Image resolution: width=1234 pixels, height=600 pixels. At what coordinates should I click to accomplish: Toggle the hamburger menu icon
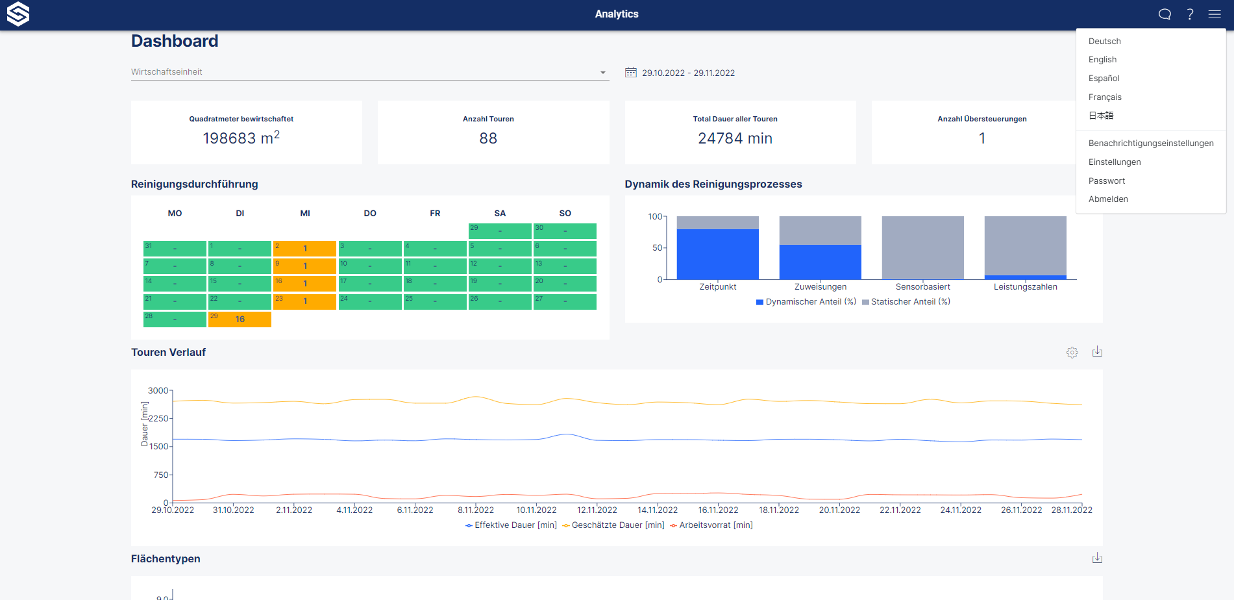(1215, 14)
